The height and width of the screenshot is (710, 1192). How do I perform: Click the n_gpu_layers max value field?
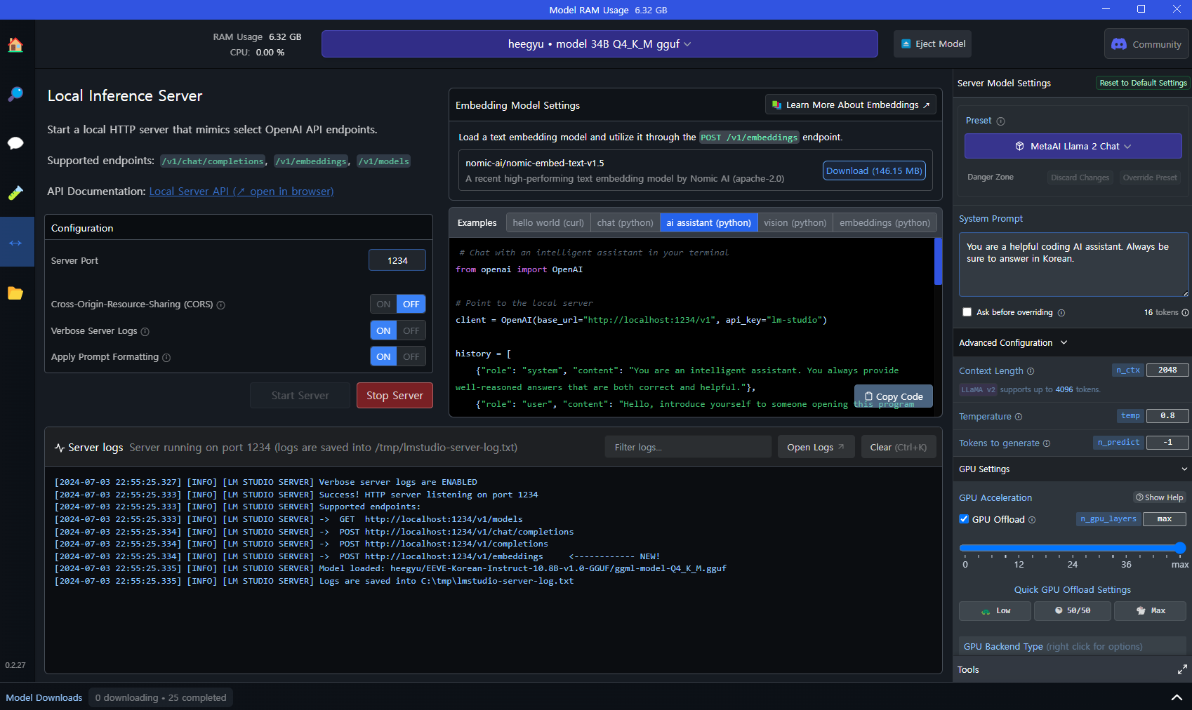[1165, 518]
